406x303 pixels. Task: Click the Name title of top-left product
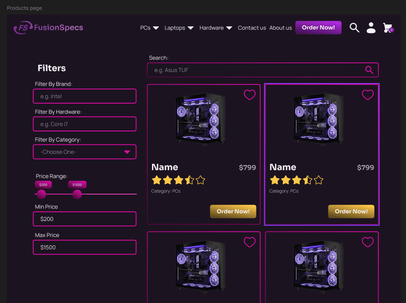165,167
